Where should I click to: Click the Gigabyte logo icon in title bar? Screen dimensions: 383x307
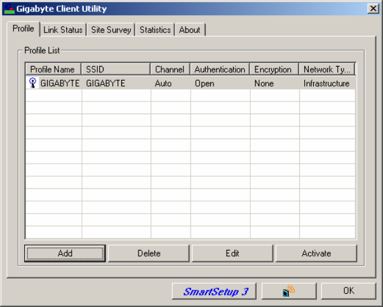click(x=10, y=8)
